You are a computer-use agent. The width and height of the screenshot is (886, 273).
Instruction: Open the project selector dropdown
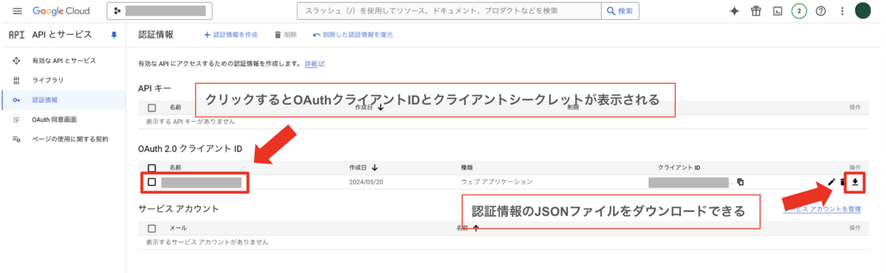[x=159, y=11]
